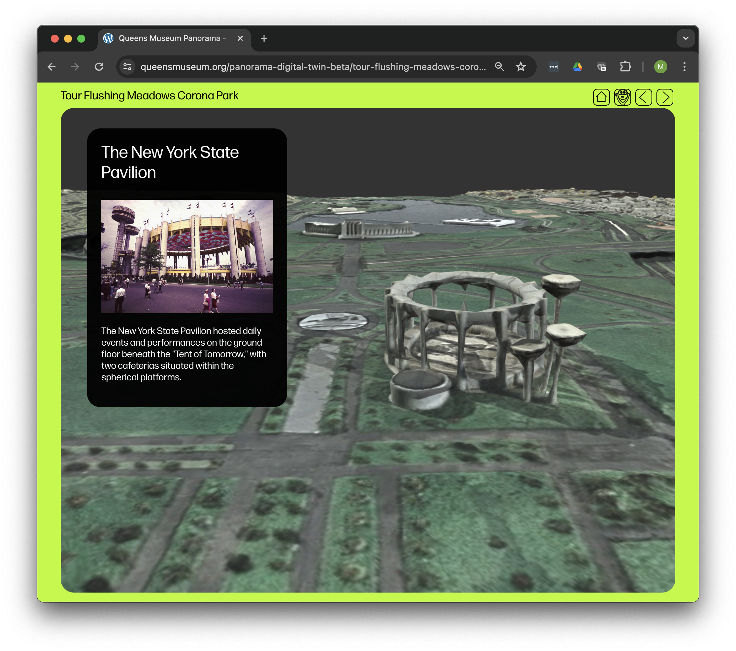Advance to next tour stop arrow
Screen dimensions: 736x651
[665, 97]
